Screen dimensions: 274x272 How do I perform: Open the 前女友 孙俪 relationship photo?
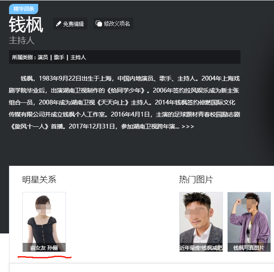coord(44,222)
